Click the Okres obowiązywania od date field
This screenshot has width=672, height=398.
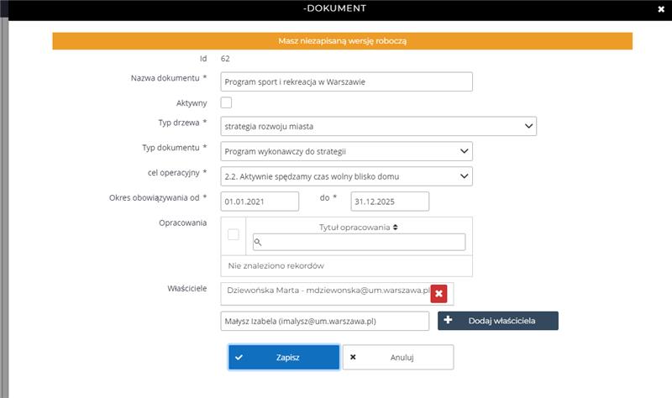tap(260, 202)
